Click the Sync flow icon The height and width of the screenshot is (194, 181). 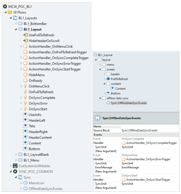20,177
